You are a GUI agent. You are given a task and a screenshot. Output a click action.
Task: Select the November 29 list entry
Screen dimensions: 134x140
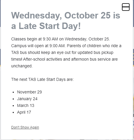[29, 92]
